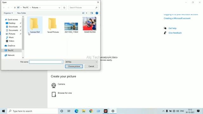Click the Camera option in Settings
Screen dimensions: 203x114
coord(58,85)
